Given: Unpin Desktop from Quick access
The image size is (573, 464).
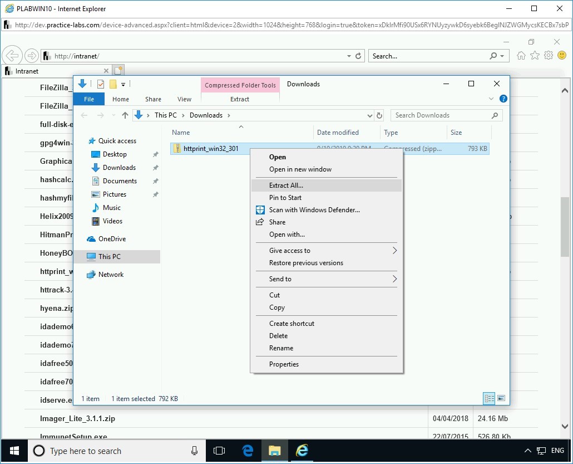Looking at the screenshot, I should pos(156,154).
